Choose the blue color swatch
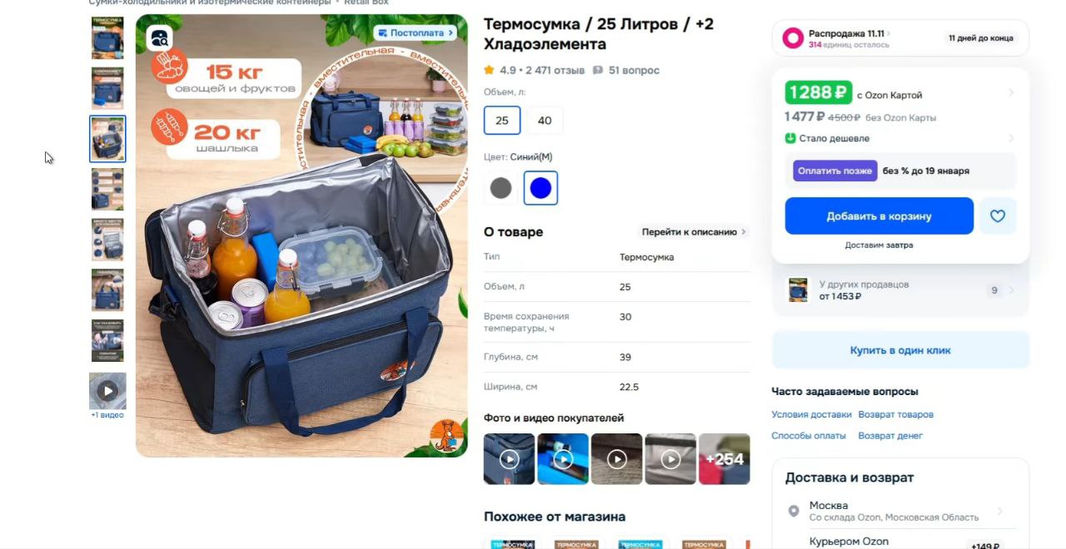Screen dimensions: 1066x549 pos(540,188)
